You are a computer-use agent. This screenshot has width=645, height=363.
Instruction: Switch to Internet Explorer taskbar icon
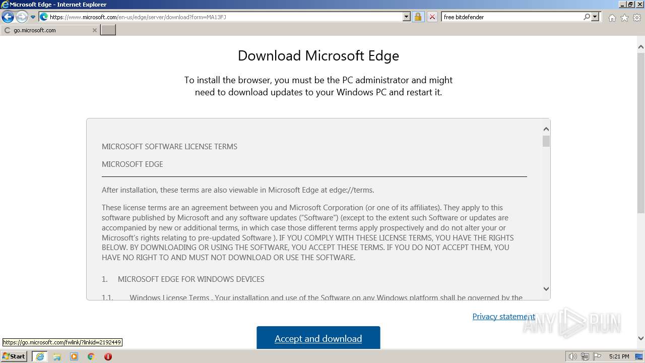click(40, 356)
